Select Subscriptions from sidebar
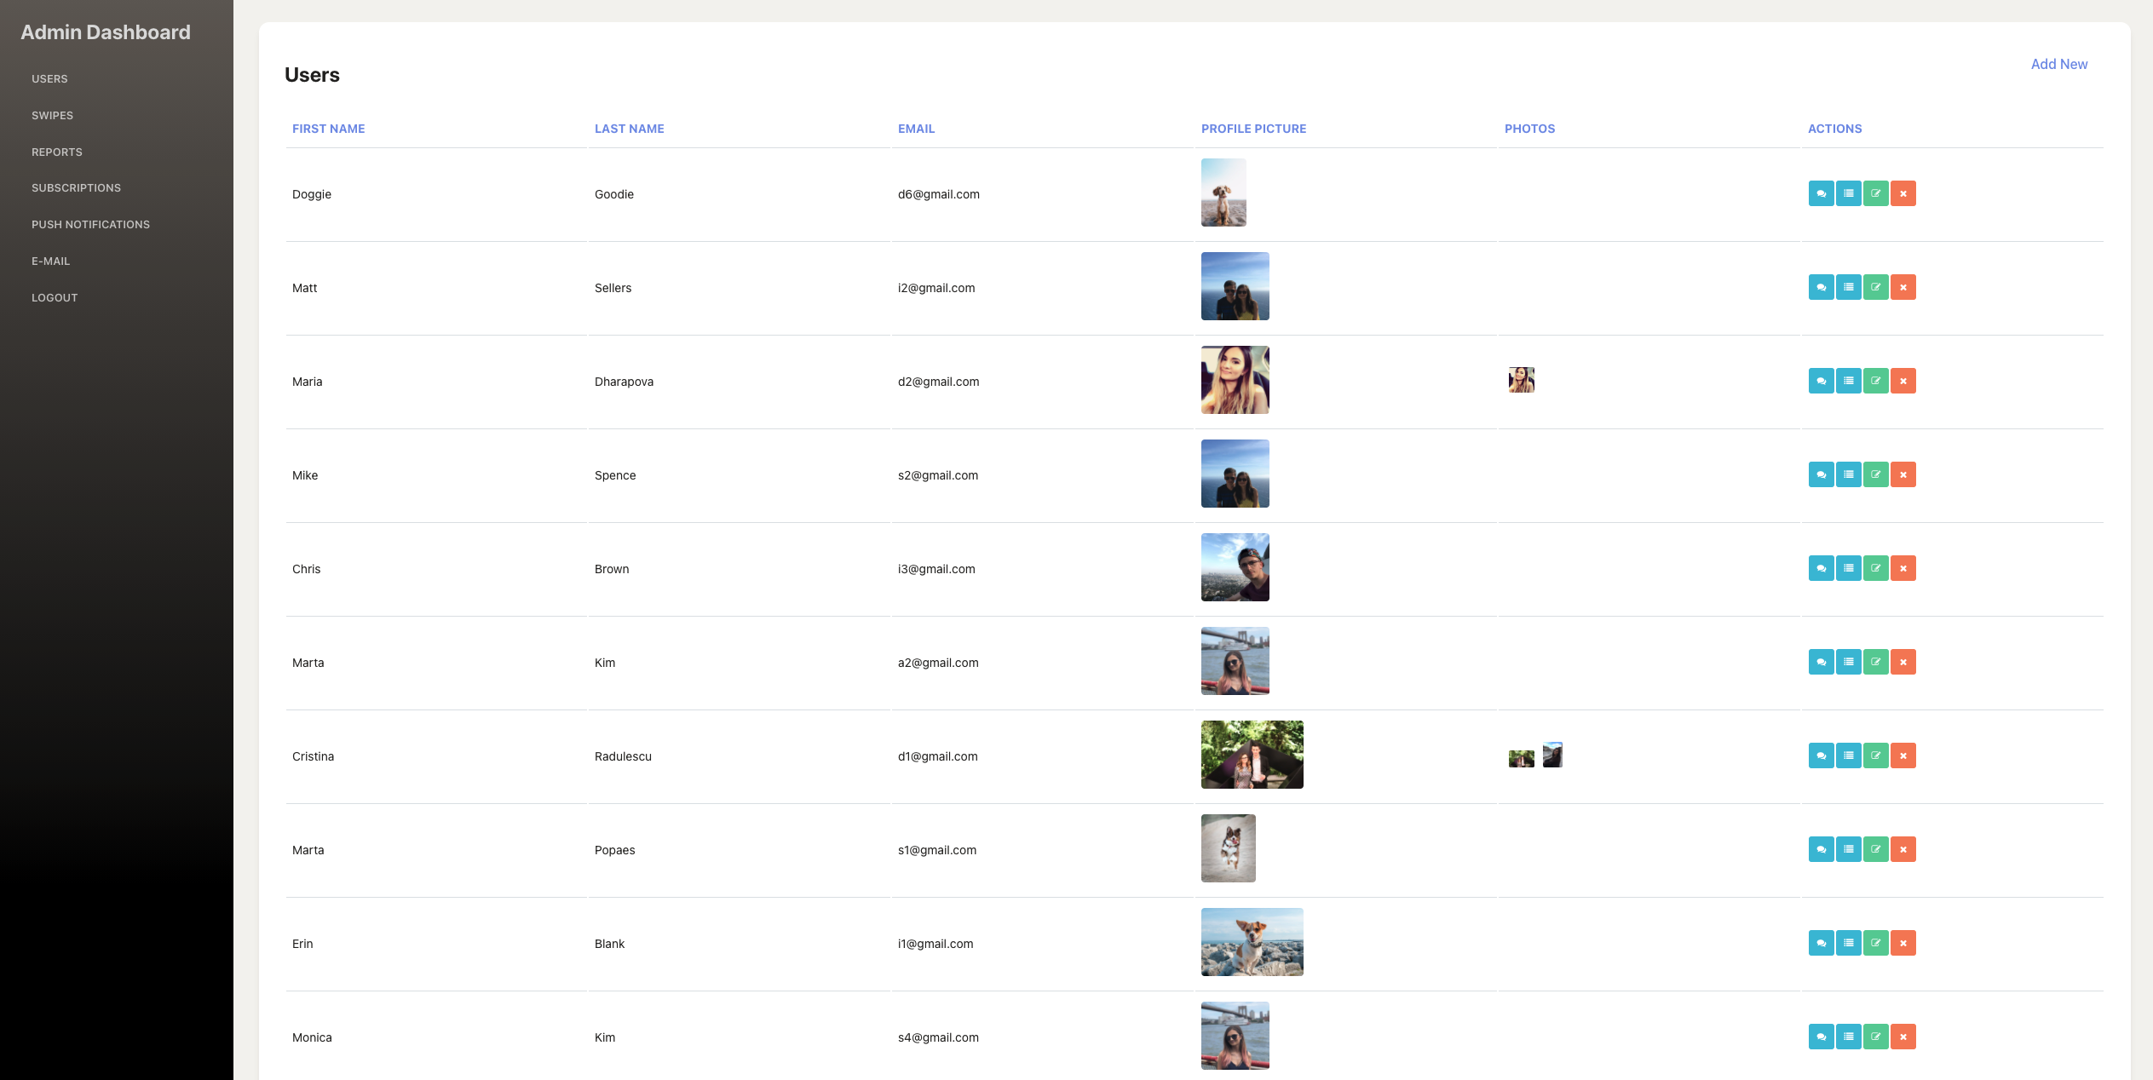2153x1080 pixels. [76, 187]
